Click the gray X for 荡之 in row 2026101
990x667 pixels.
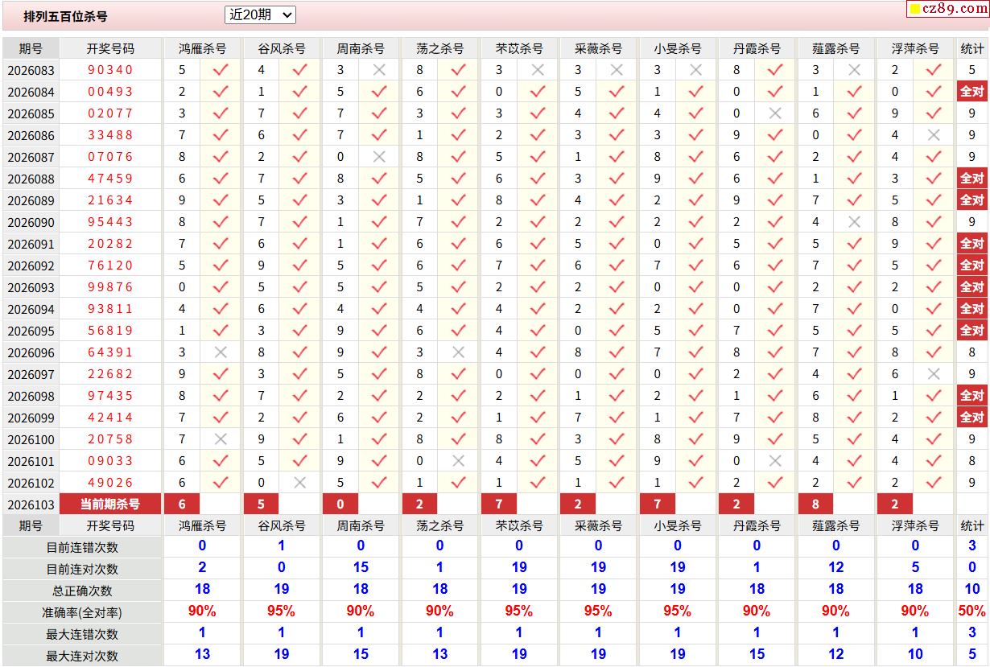pos(459,461)
